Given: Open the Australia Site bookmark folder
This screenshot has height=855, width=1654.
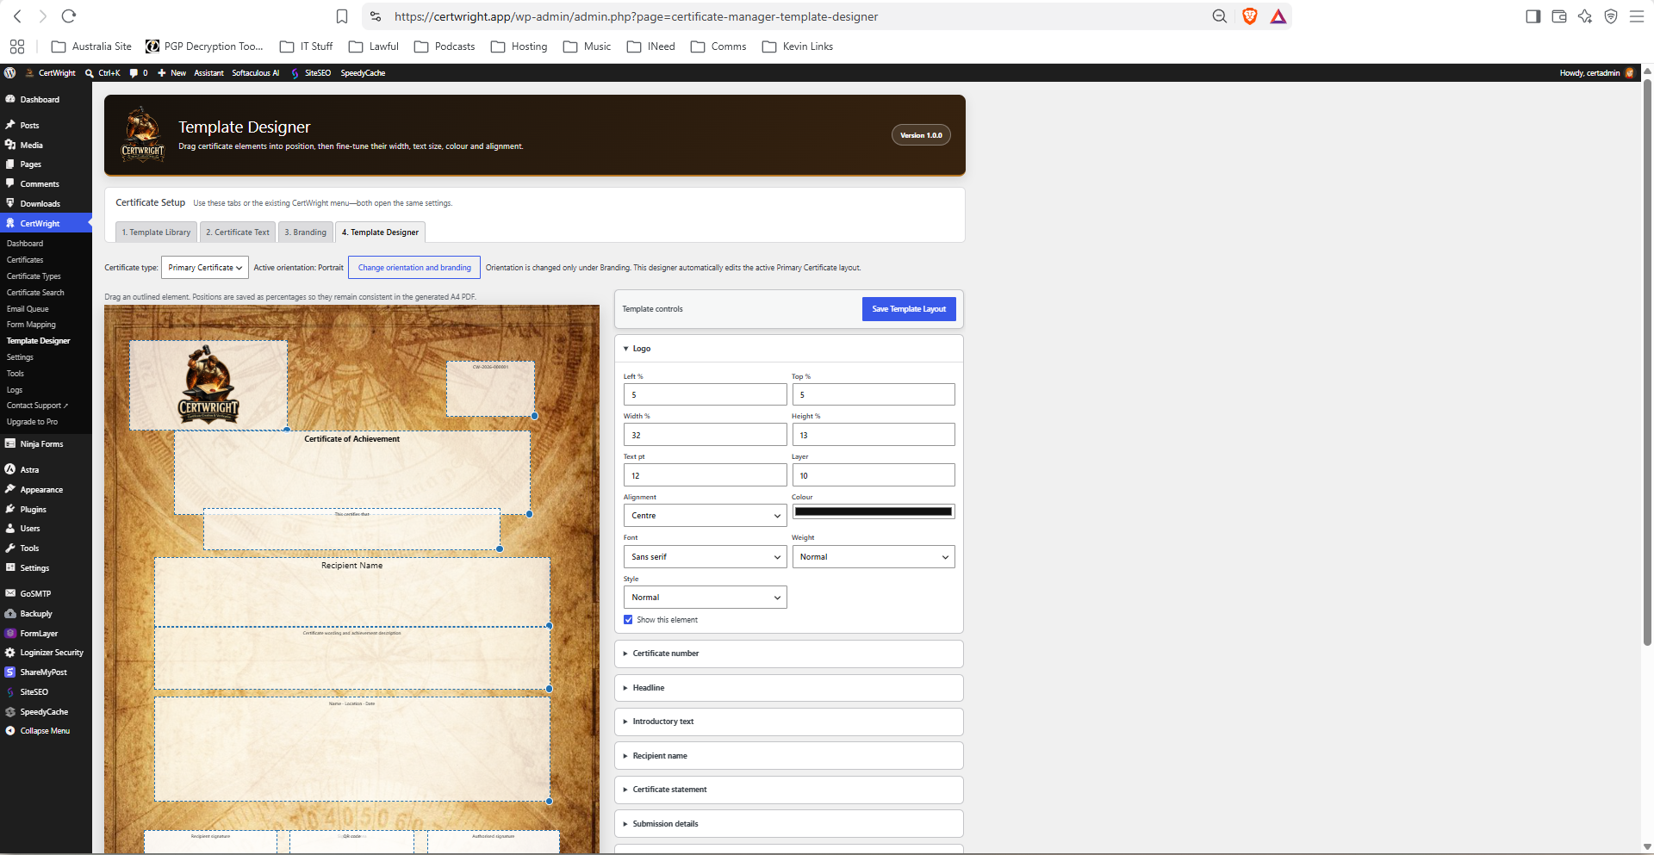Looking at the screenshot, I should [x=91, y=46].
